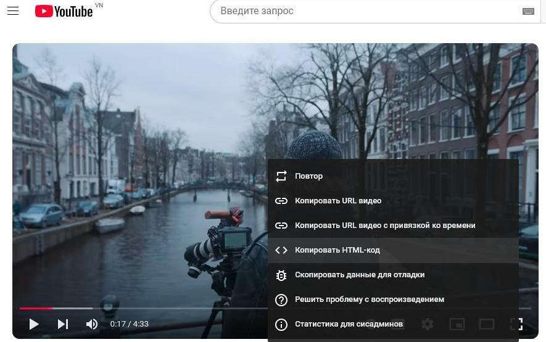Choose Копировать URL видео

tap(393, 201)
